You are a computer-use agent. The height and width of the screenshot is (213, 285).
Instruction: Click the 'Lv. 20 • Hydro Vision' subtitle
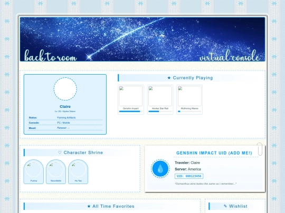(65, 111)
